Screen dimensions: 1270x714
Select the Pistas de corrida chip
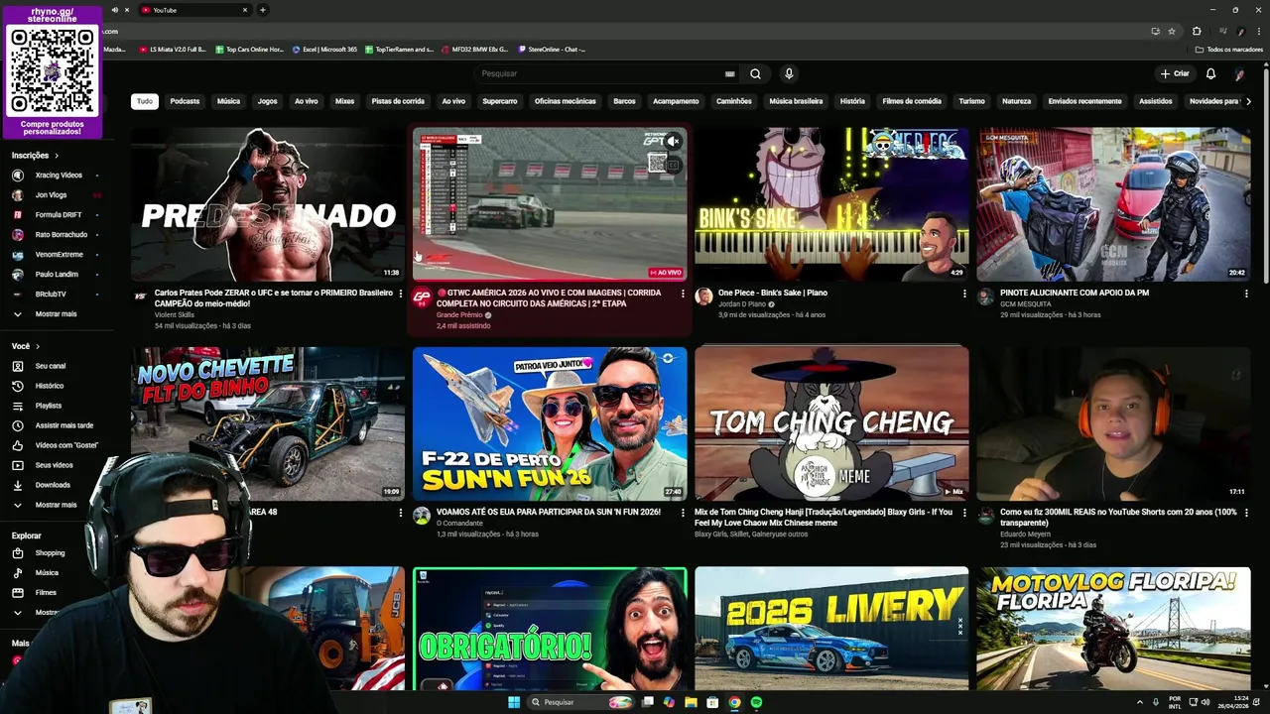398,101
